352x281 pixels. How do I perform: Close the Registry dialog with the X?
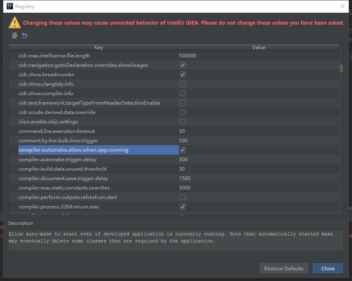click(x=342, y=6)
